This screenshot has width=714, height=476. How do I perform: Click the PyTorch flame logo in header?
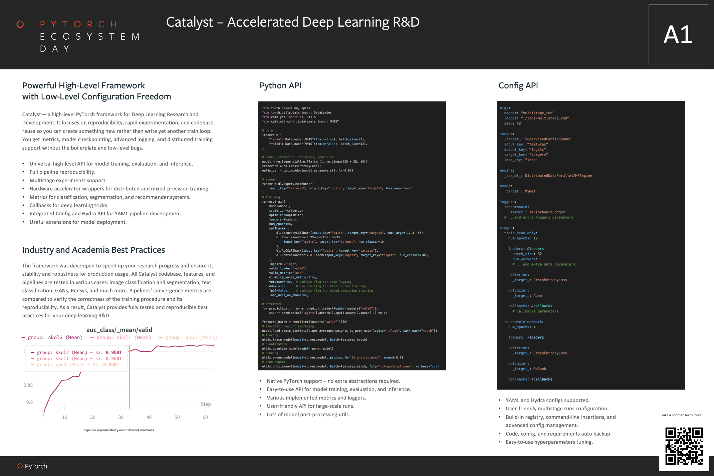coord(20,24)
